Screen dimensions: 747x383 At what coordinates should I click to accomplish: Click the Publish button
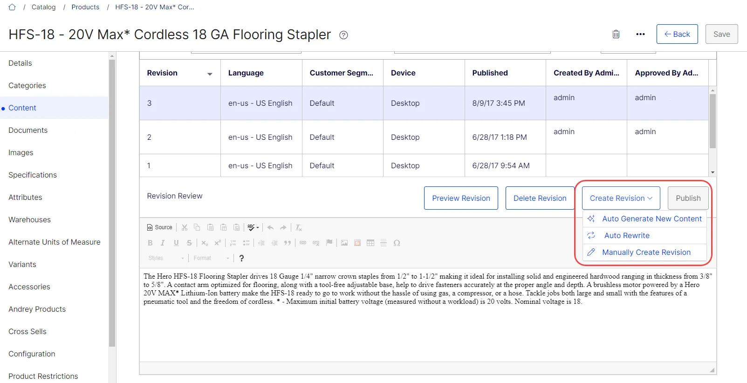688,198
